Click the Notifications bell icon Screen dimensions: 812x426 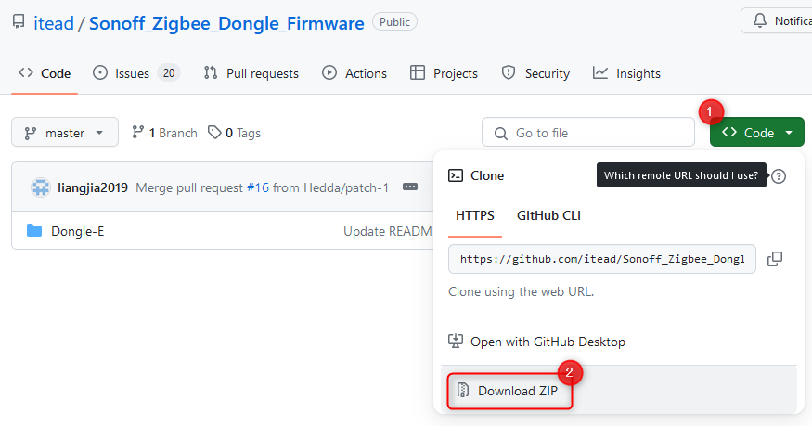point(760,20)
